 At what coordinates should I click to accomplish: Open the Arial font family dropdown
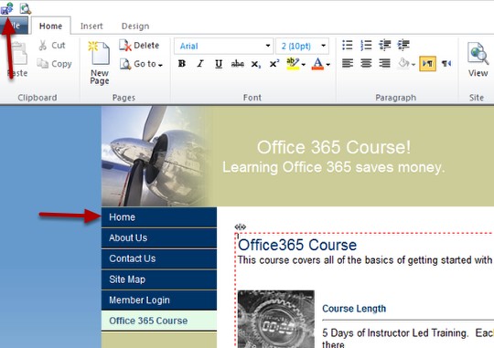[267, 46]
